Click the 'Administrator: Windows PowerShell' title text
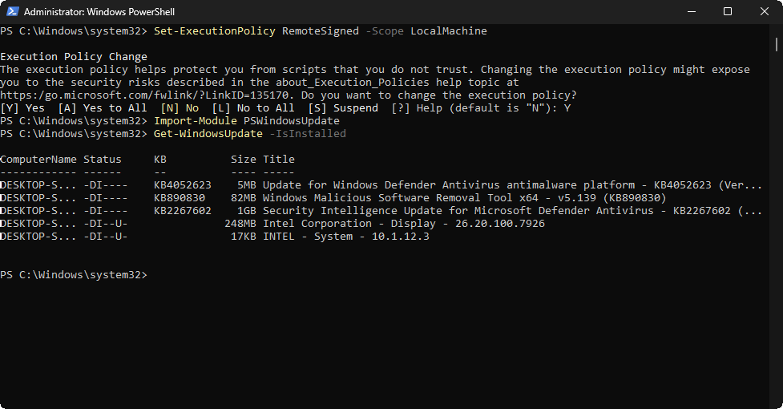Screen dimensions: 783x409 pos(99,12)
